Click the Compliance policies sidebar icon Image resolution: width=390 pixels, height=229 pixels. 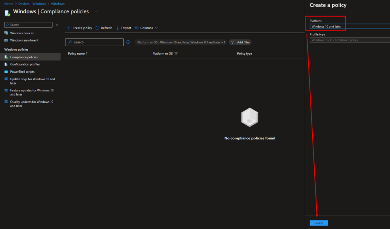tap(6, 57)
